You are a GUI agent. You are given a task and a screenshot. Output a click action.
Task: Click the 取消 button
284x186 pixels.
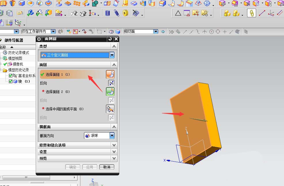pos(107,167)
